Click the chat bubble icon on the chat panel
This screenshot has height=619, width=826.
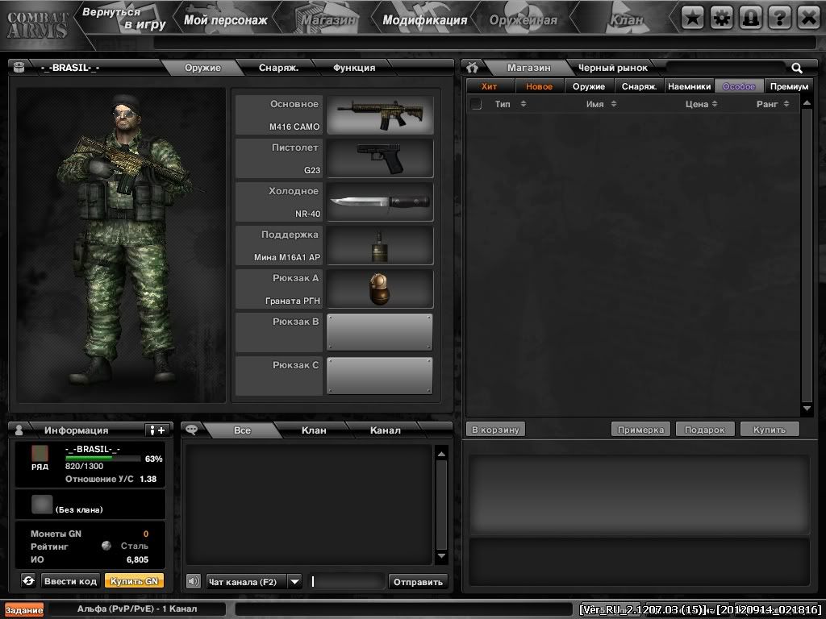(191, 428)
